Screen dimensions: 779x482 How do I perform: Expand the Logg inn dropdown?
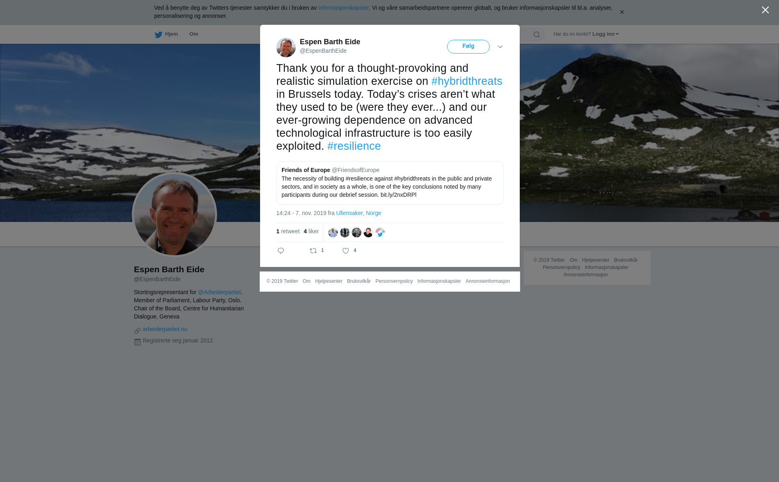[x=605, y=34]
